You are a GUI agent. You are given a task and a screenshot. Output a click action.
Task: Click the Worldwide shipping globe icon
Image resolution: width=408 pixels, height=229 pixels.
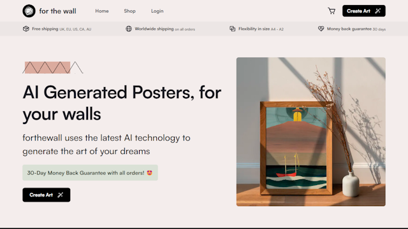point(129,29)
